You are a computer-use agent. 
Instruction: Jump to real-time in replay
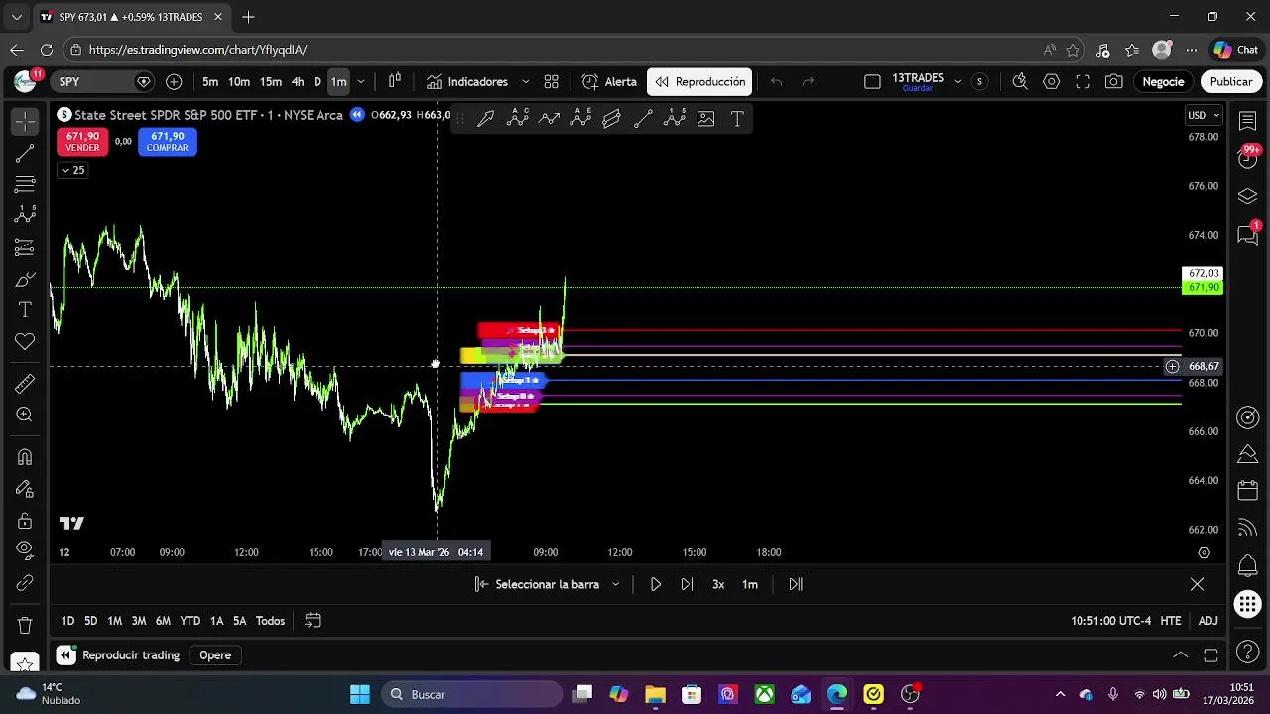point(796,584)
